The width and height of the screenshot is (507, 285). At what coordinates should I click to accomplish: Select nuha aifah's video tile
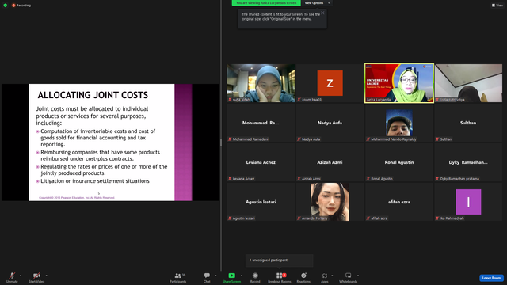pyautogui.click(x=261, y=83)
